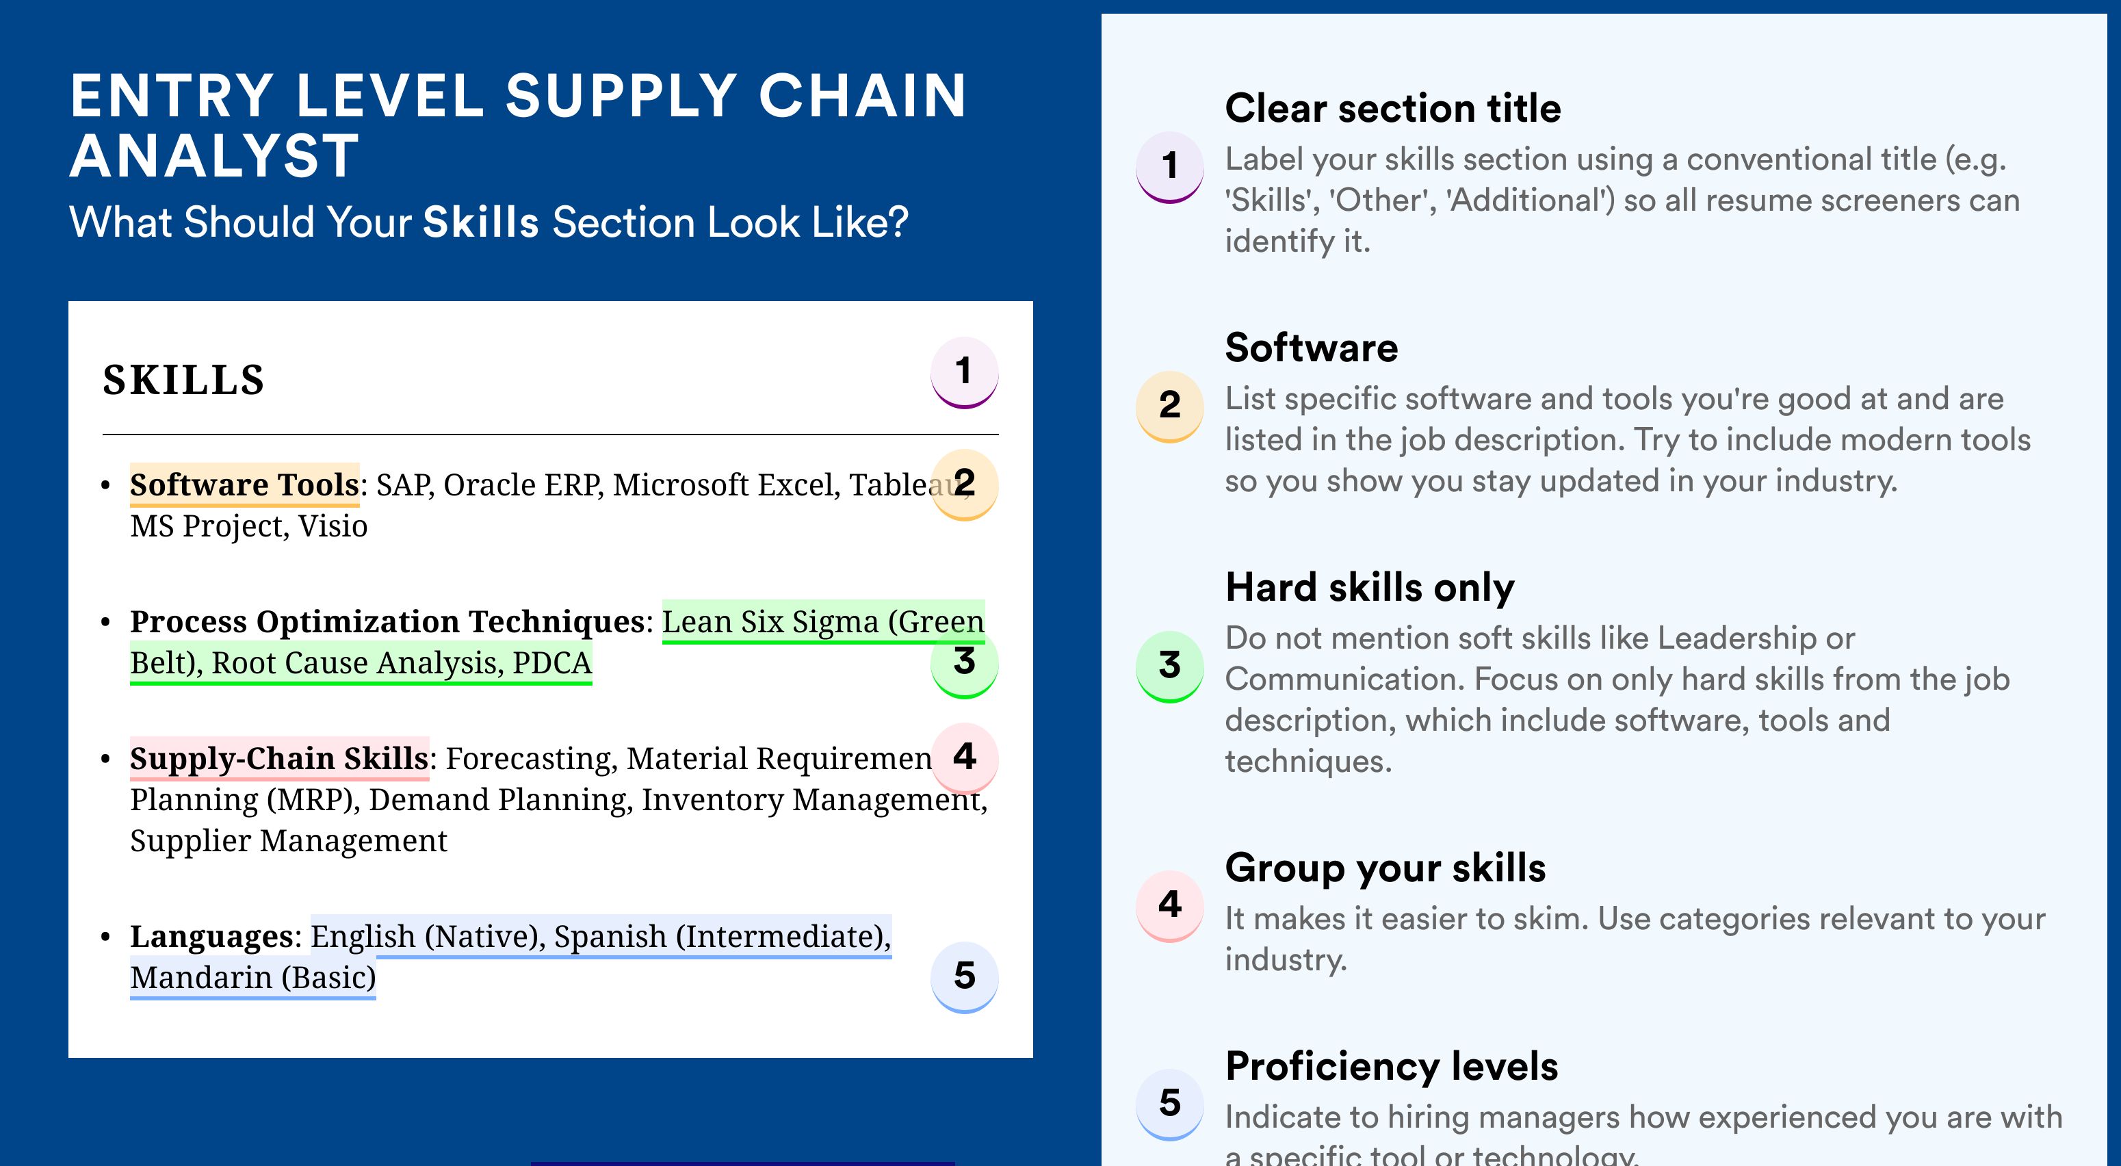Image resolution: width=2121 pixels, height=1166 pixels.
Task: Click the 'Group your skills' heading
Action: click(x=1385, y=868)
